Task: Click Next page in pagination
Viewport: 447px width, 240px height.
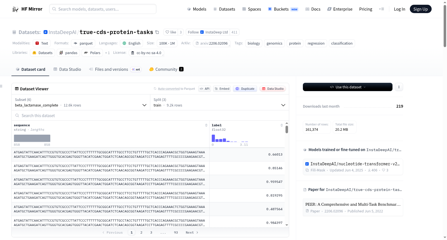Action: pyautogui.click(x=192, y=232)
